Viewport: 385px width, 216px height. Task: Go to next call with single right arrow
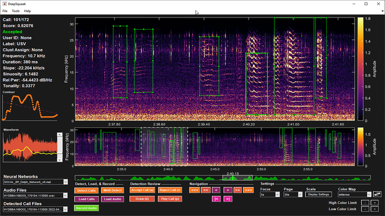pyautogui.click(x=228, y=190)
